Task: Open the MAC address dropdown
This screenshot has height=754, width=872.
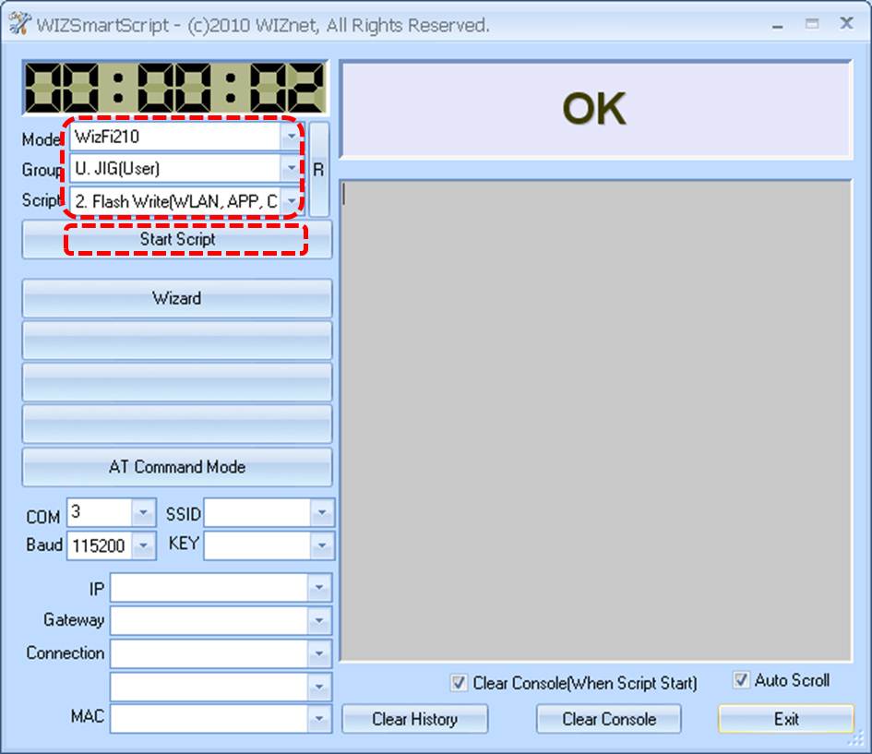Action: pos(319,718)
